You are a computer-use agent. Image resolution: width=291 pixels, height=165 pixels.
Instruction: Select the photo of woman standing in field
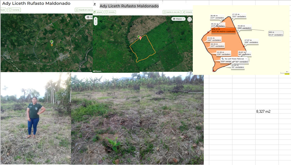[36, 118]
